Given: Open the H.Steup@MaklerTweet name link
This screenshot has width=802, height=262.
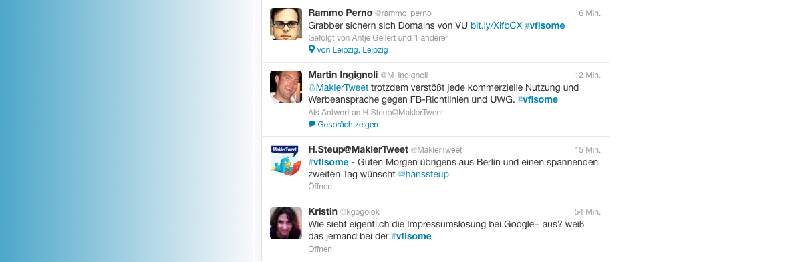Looking at the screenshot, I should 358,149.
